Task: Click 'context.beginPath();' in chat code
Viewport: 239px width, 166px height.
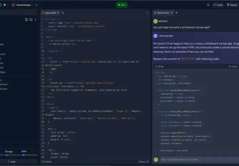Action: click(x=174, y=133)
